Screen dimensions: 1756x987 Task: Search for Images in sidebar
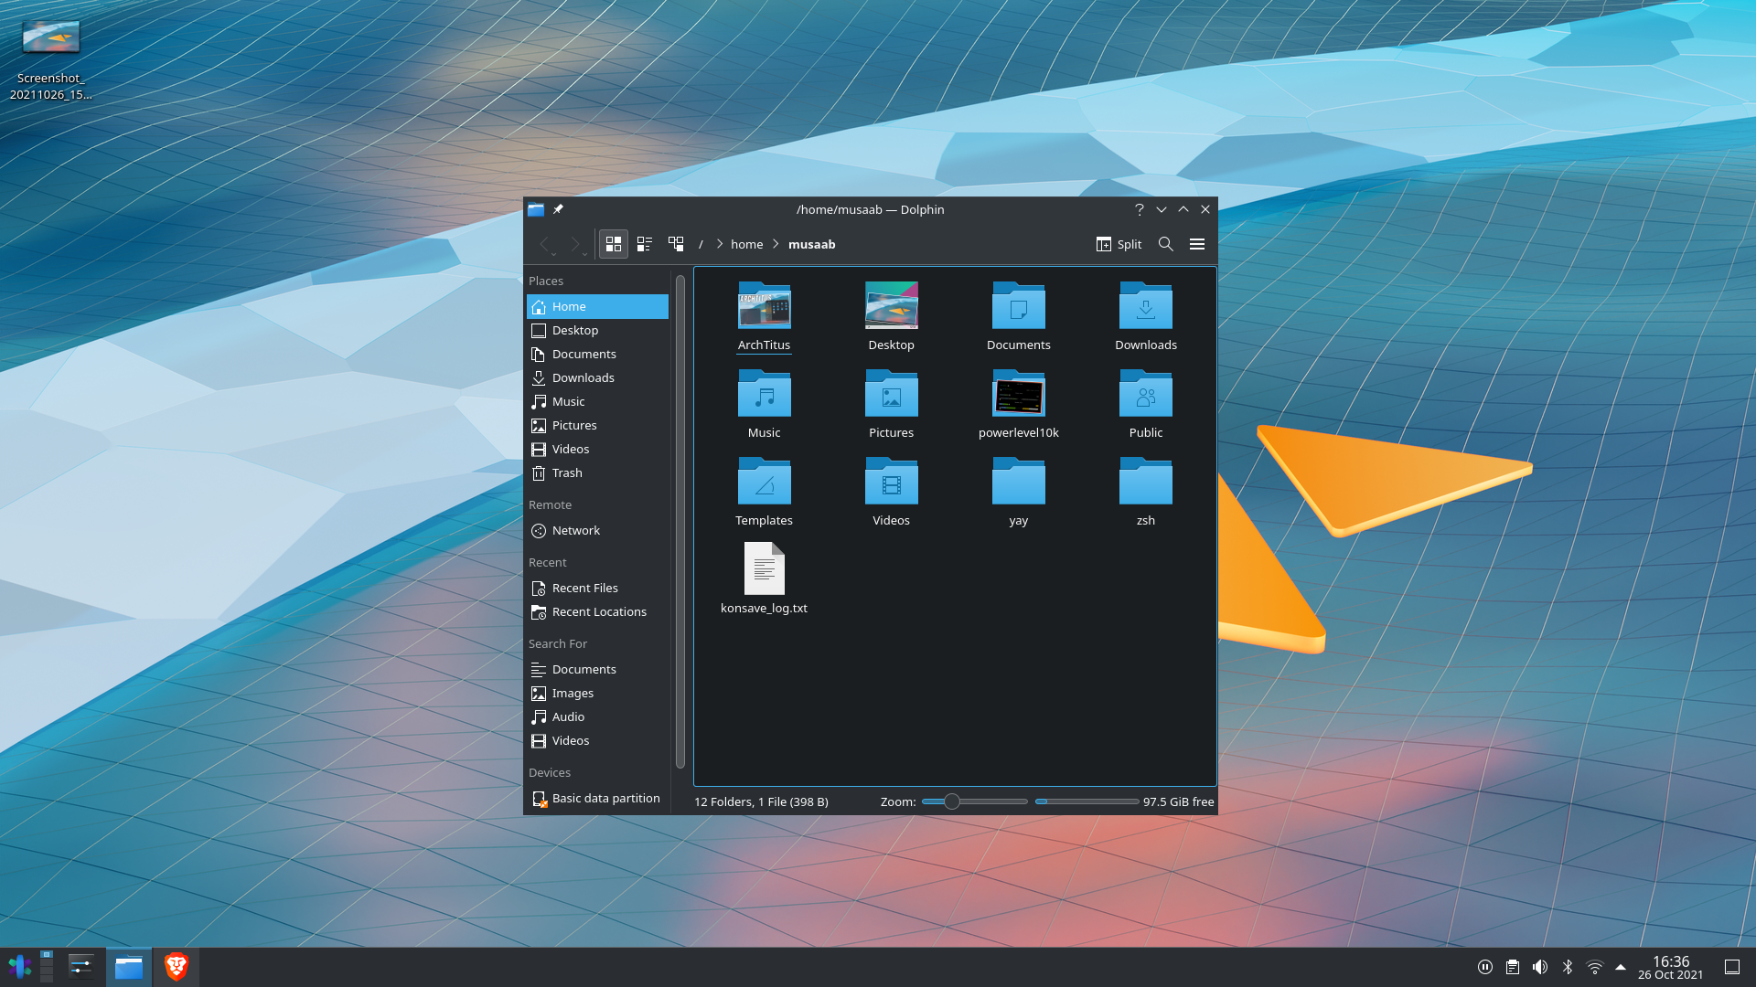pos(598,693)
